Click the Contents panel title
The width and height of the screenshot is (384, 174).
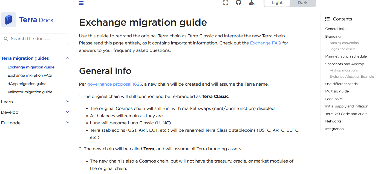[342, 19]
